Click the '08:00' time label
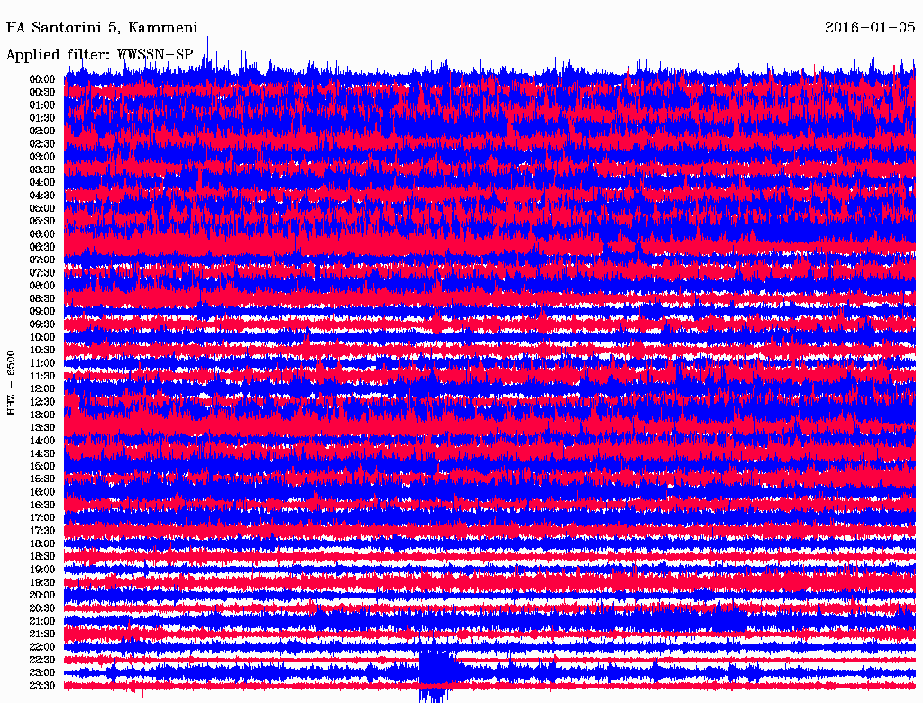The height and width of the screenshot is (703, 923). click(42, 286)
